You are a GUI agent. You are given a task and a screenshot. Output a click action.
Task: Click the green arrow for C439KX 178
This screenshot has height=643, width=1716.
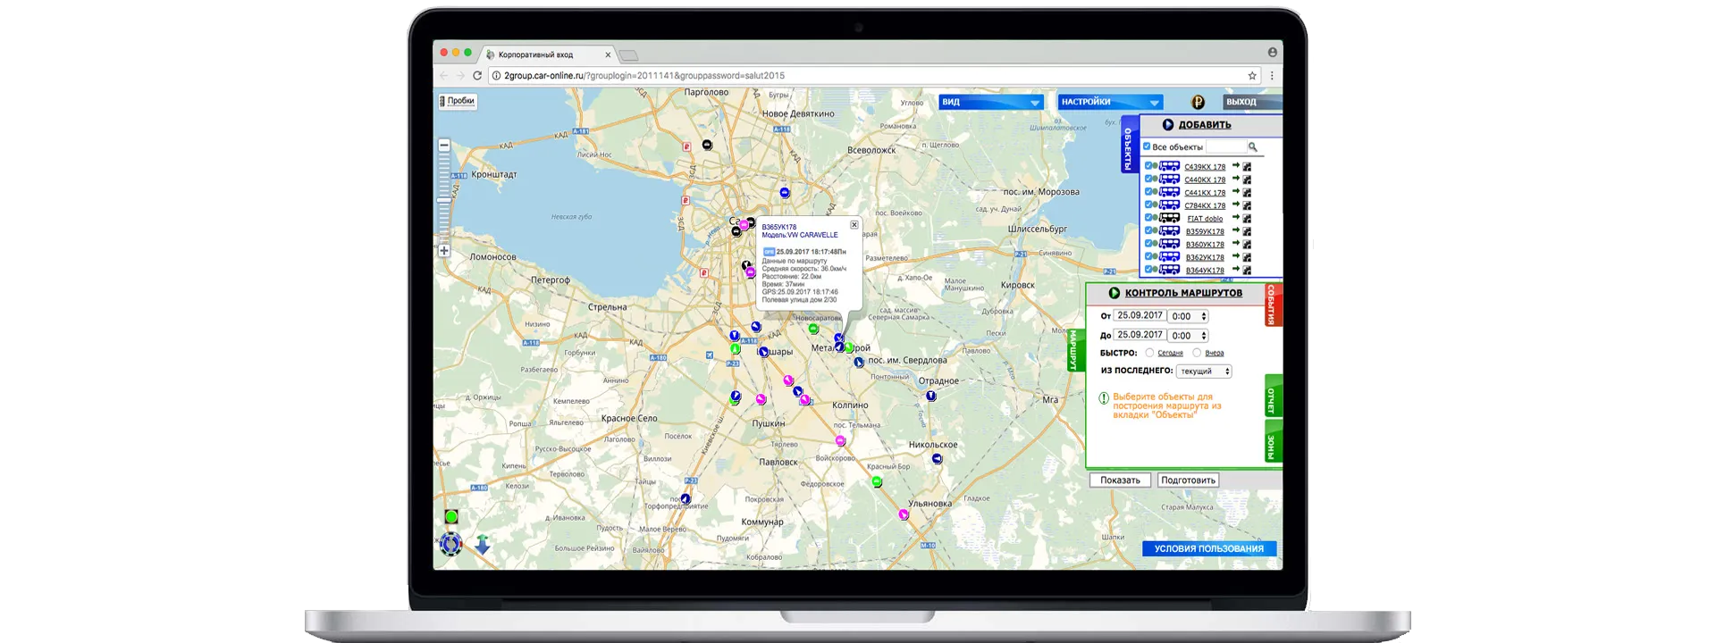(x=1236, y=166)
